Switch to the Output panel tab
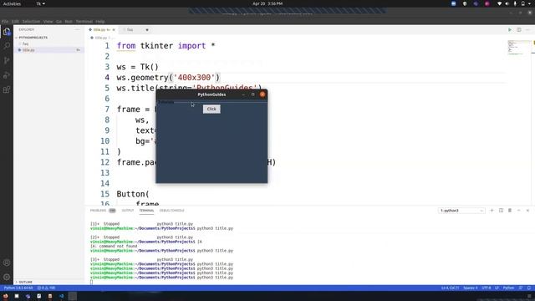The height and width of the screenshot is (301, 535). (x=128, y=211)
